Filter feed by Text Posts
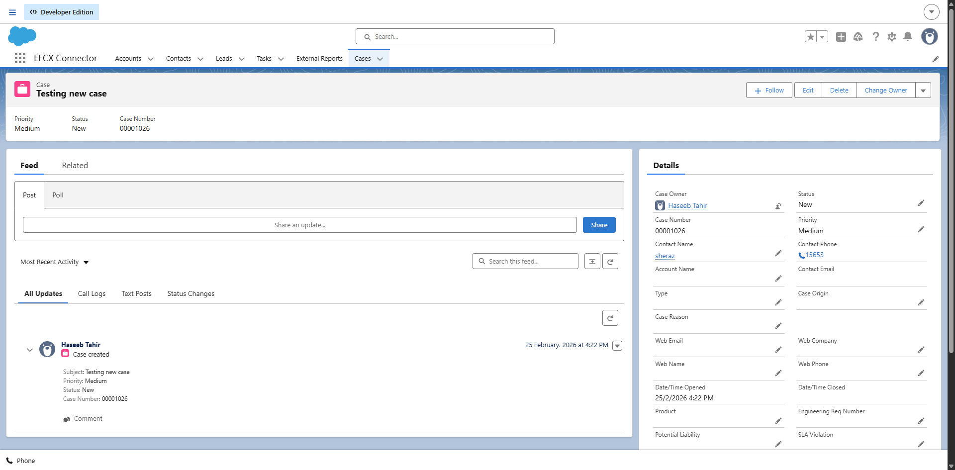This screenshot has width=955, height=470. coord(137,293)
